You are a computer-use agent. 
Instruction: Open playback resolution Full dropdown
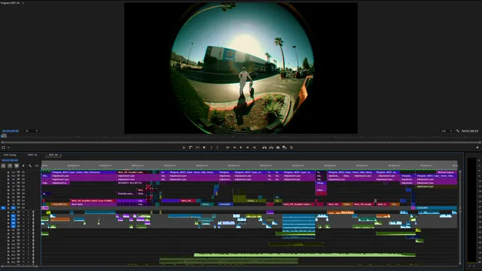point(447,131)
